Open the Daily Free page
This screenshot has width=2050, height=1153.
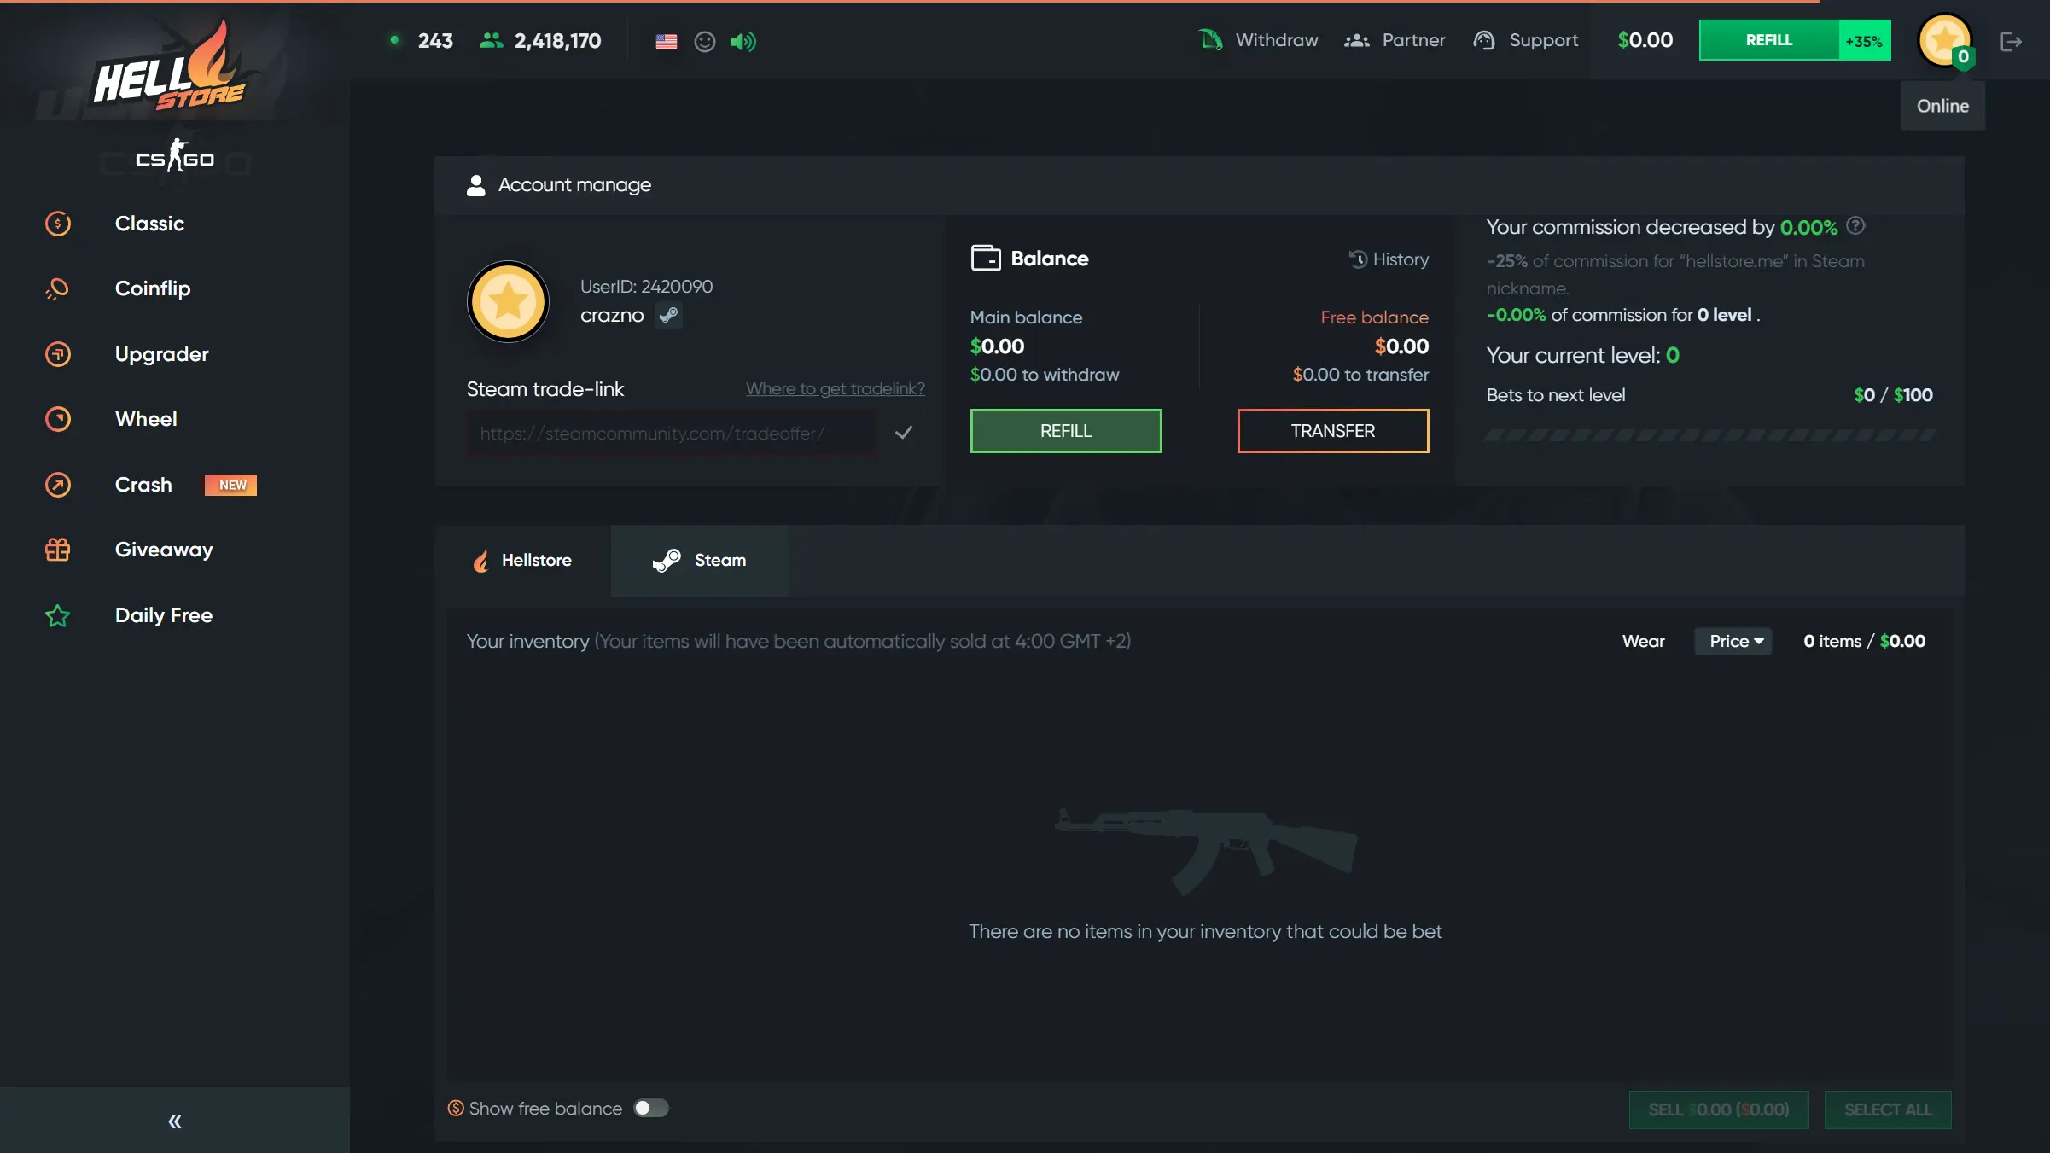(x=164, y=615)
